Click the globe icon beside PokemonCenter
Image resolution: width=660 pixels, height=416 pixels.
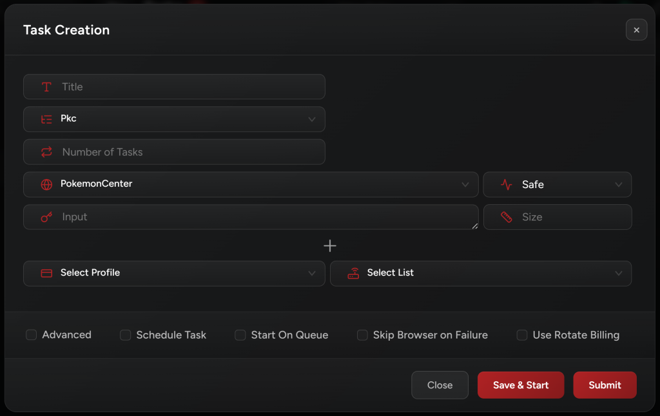point(46,184)
